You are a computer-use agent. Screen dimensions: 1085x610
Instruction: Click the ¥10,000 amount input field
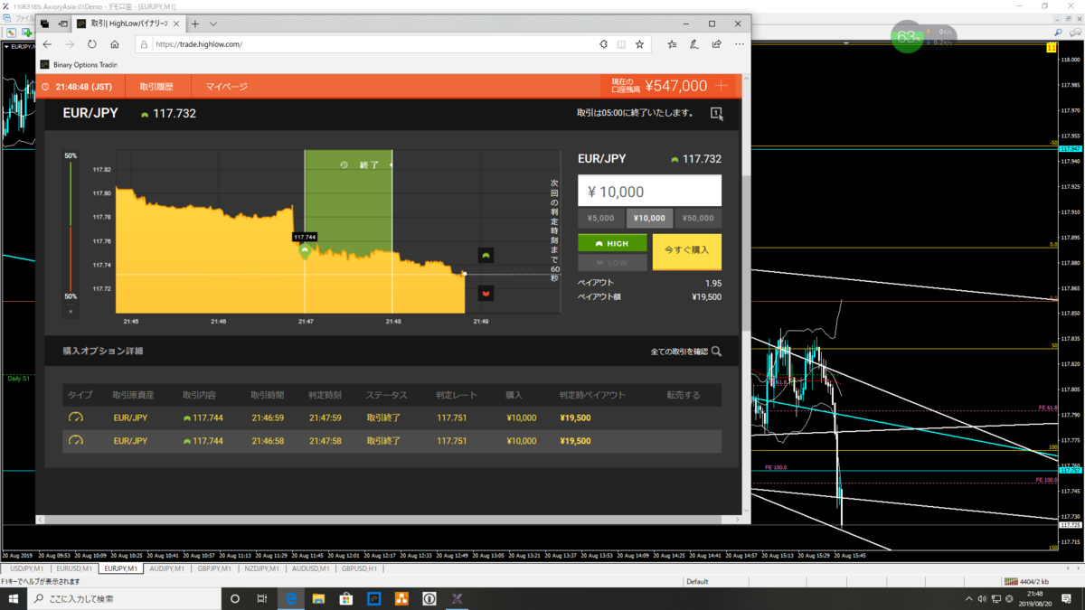click(649, 191)
